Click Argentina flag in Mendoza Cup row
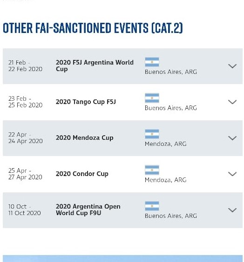This screenshot has height=262, width=244. click(152, 134)
